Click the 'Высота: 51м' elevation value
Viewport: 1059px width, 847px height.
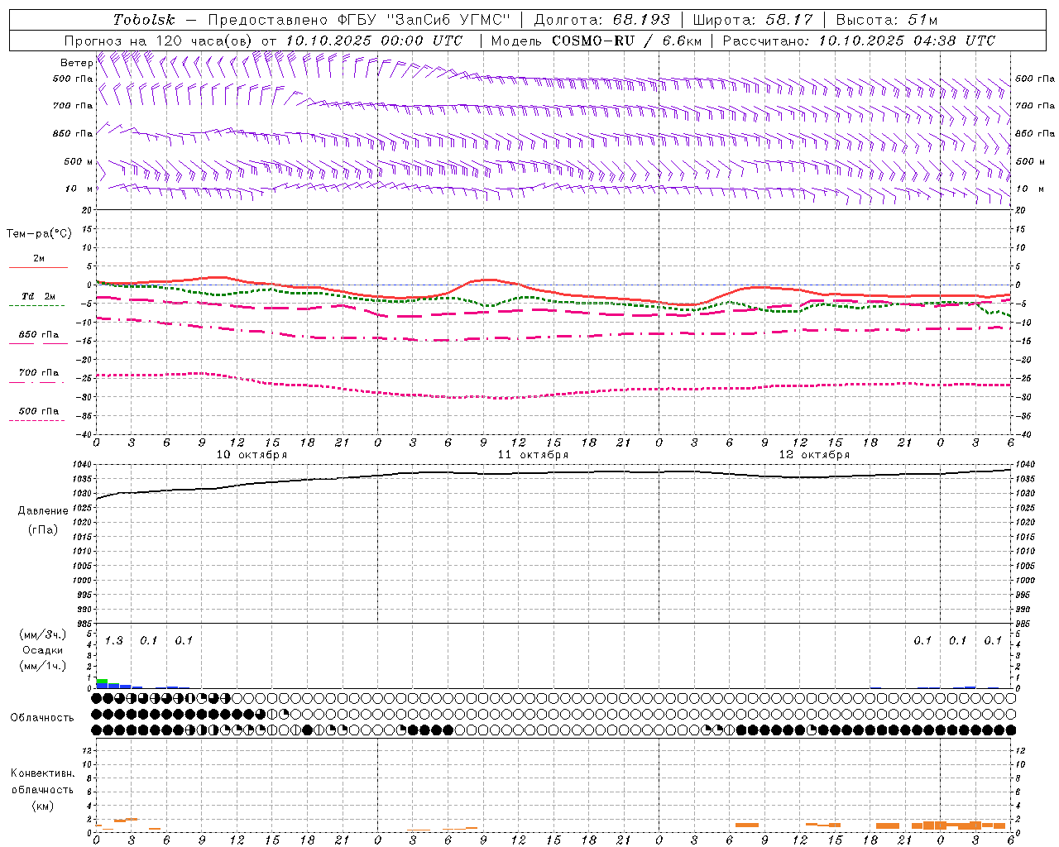click(x=886, y=20)
